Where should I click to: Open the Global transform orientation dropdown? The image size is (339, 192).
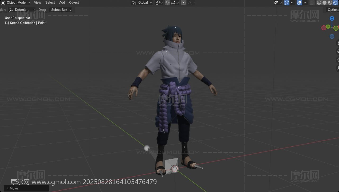142,3
